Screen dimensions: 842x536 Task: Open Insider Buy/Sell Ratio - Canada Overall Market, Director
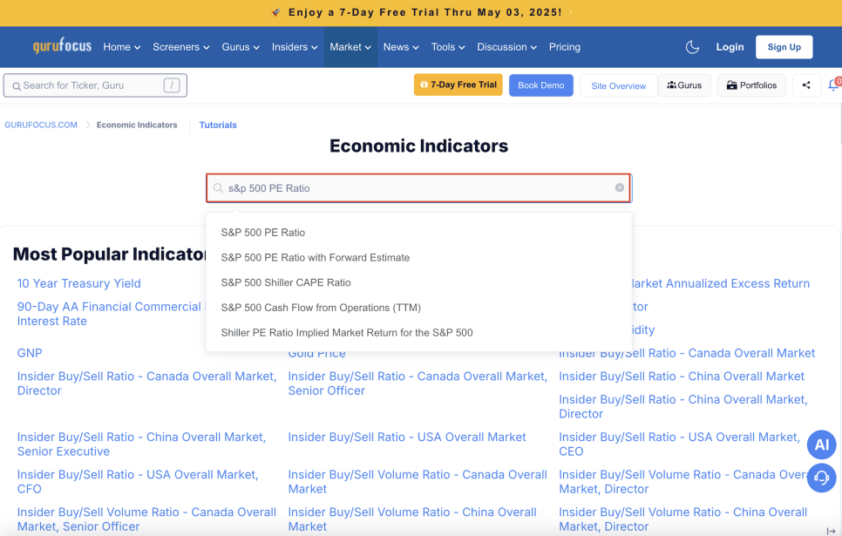coord(146,383)
